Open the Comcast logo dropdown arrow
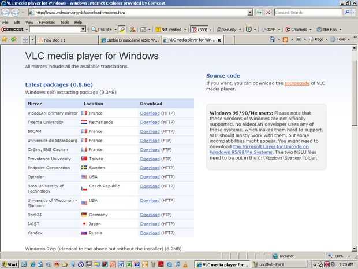Image resolution: width=358 pixels, height=269 pixels. click(27, 30)
